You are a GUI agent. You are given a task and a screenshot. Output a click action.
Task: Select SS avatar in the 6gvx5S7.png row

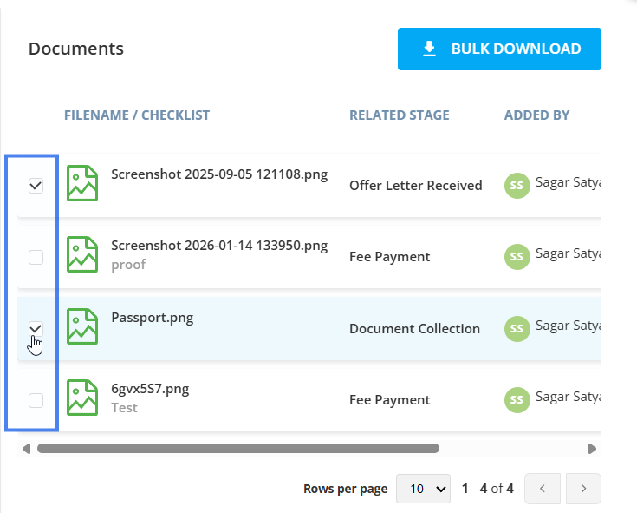(x=517, y=400)
